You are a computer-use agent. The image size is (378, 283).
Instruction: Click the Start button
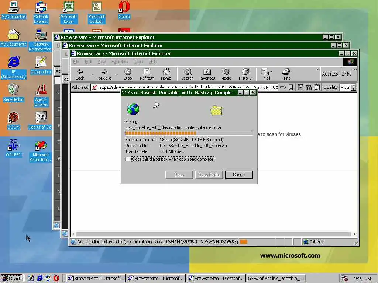tap(11, 279)
